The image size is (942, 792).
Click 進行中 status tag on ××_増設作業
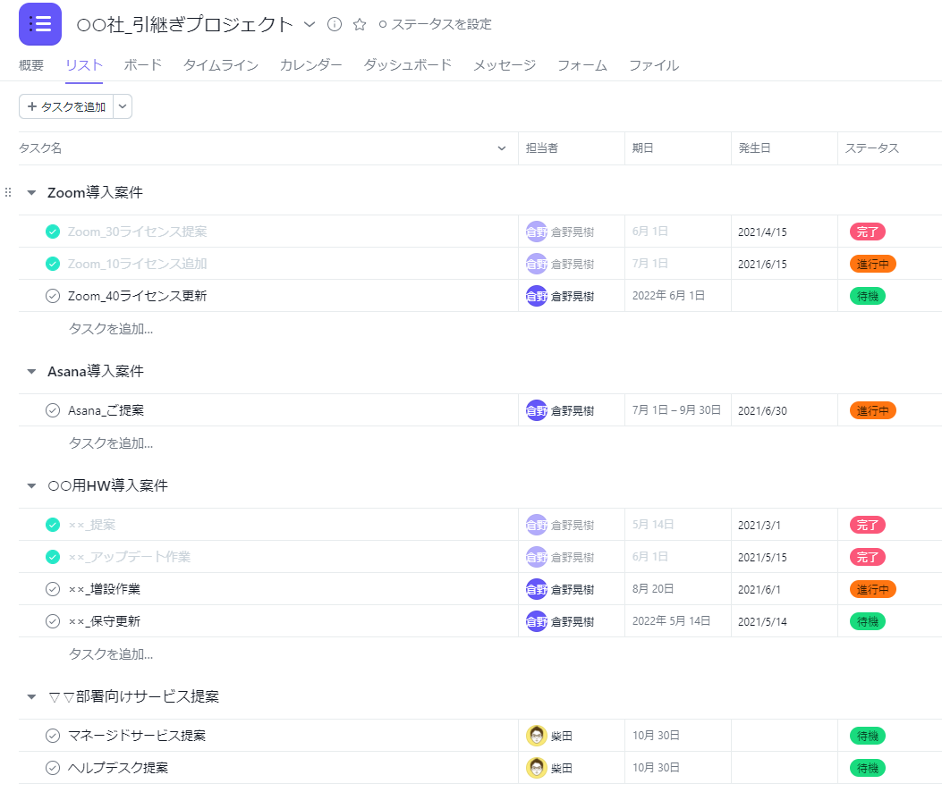click(x=873, y=590)
